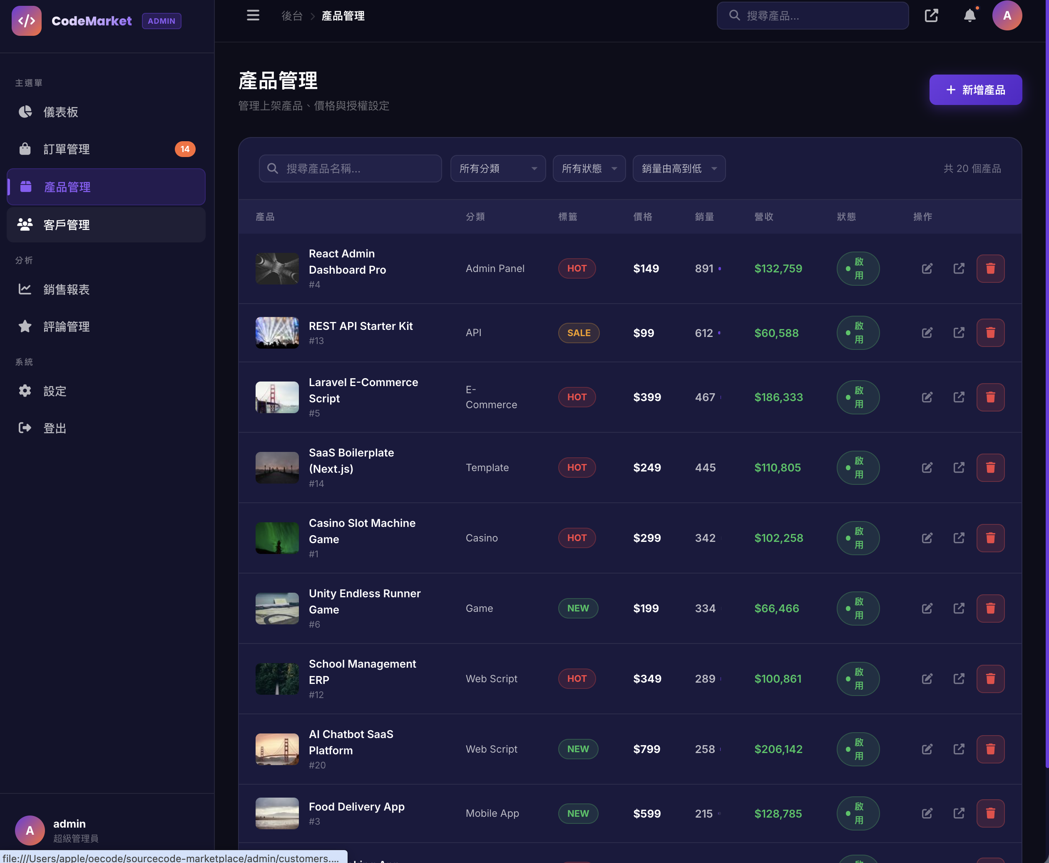
Task: Click the edit pencil for AI Chatbot SaaS Platform
Action: click(927, 749)
